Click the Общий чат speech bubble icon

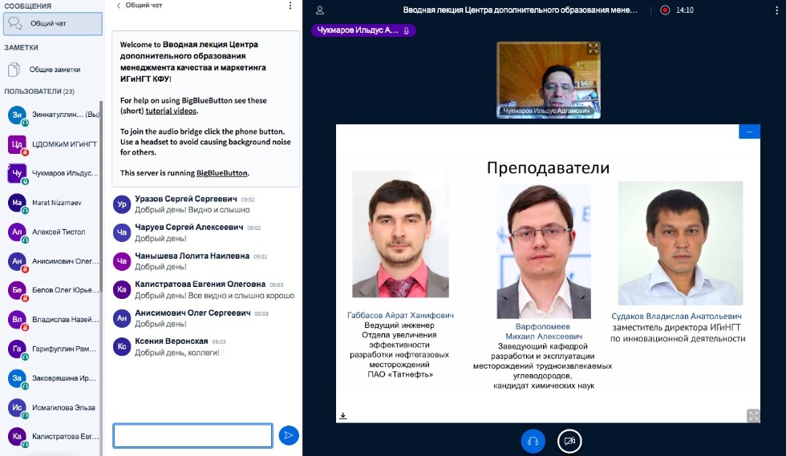(x=14, y=23)
